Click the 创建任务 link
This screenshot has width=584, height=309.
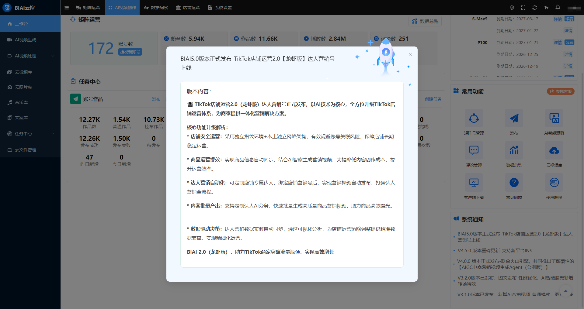coord(433,99)
